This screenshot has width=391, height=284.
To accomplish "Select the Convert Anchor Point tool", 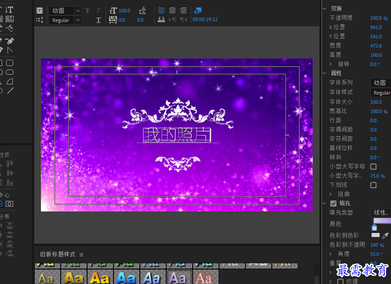I will click(10, 51).
